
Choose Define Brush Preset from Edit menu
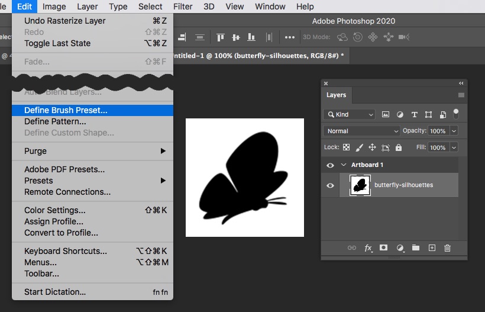66,110
